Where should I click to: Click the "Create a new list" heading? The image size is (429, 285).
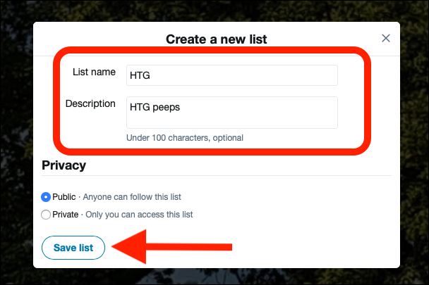point(217,39)
